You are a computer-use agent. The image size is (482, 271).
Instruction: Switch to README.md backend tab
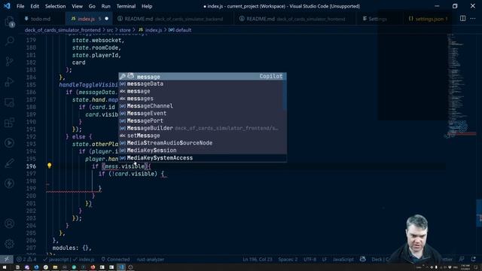pos(172,19)
